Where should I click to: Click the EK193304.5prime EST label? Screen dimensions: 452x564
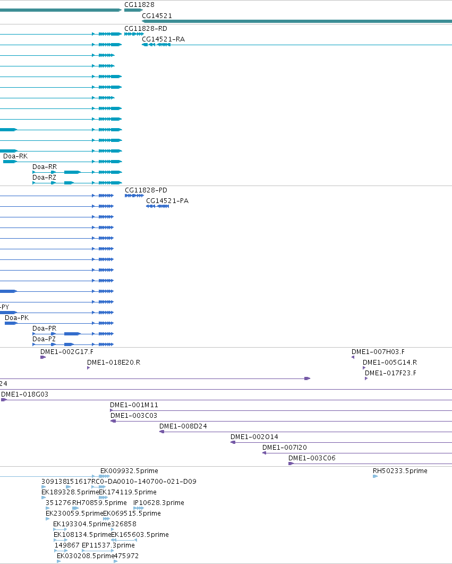(x=82, y=524)
